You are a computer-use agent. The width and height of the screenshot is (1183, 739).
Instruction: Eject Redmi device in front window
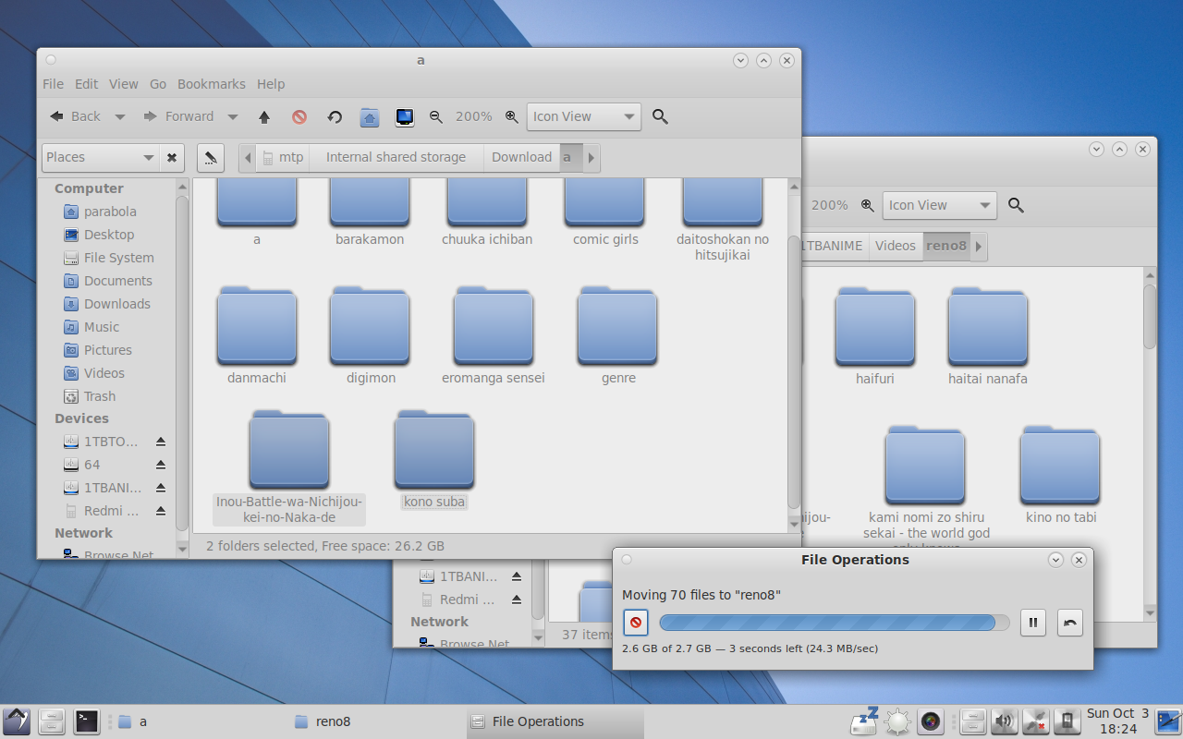pyautogui.click(x=160, y=511)
